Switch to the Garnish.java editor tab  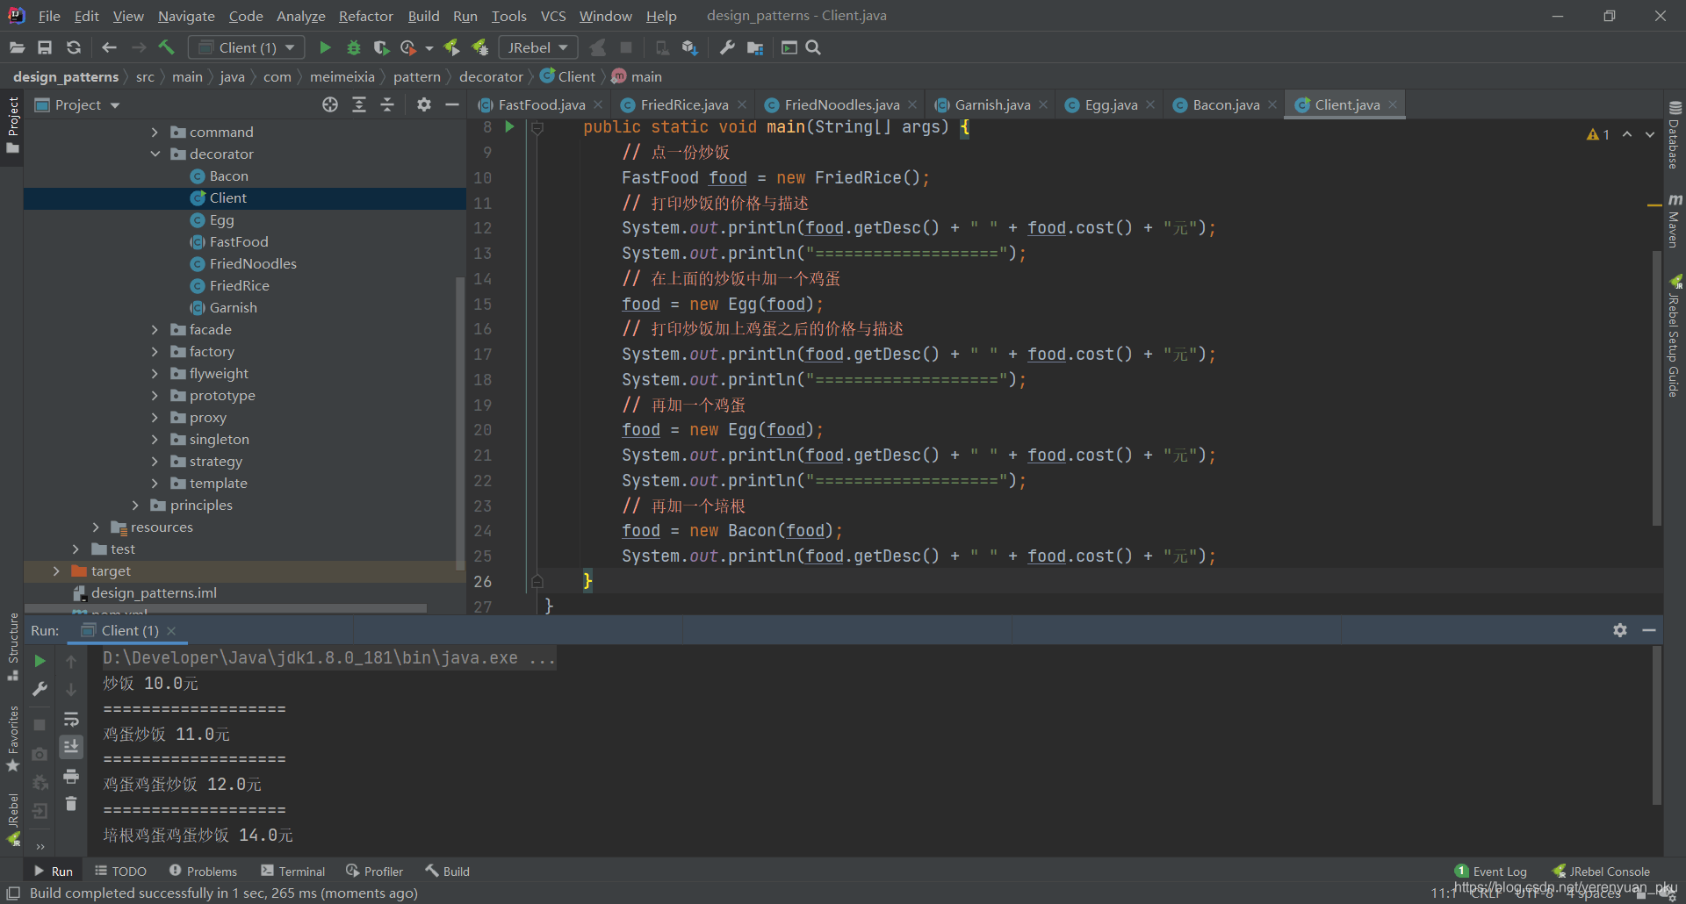coord(992,104)
